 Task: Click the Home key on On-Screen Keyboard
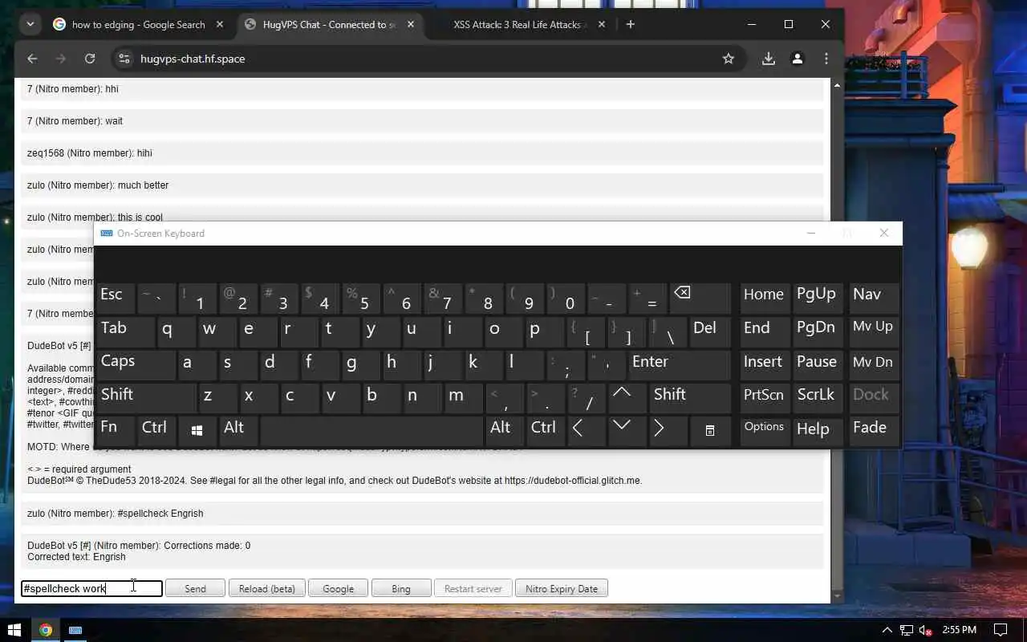[x=765, y=298]
